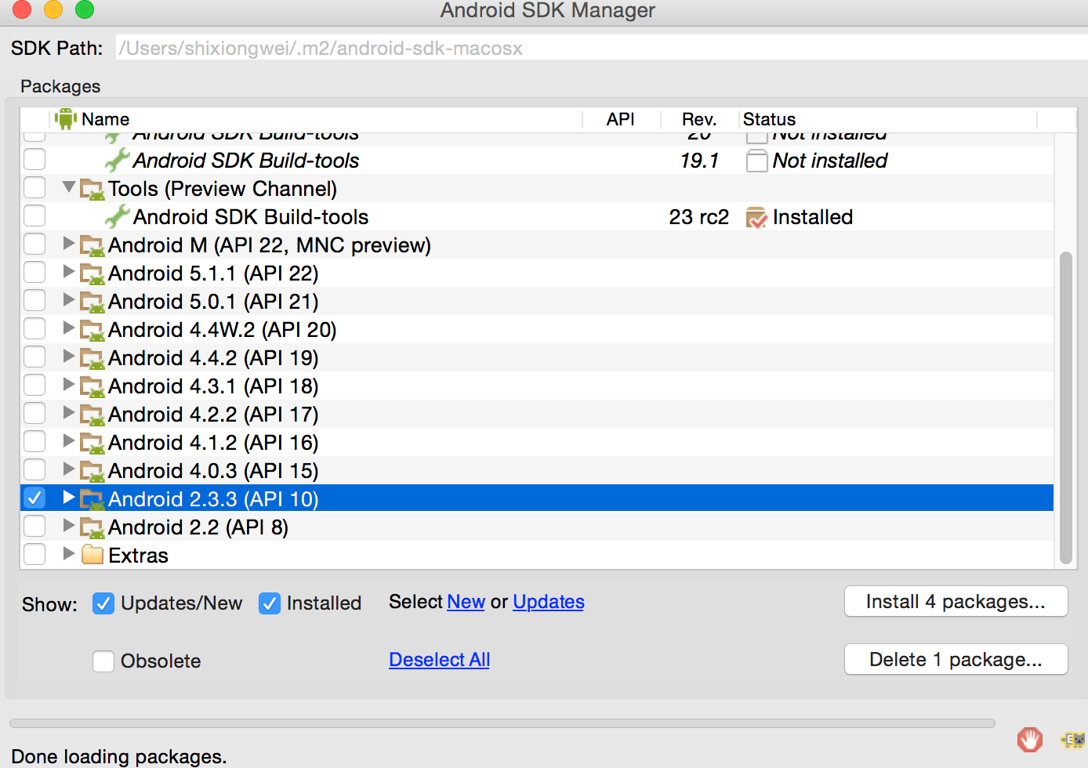Screen dimensions: 1088x768
Task: Click the Installed status icon for 23 rc2
Action: click(756, 217)
